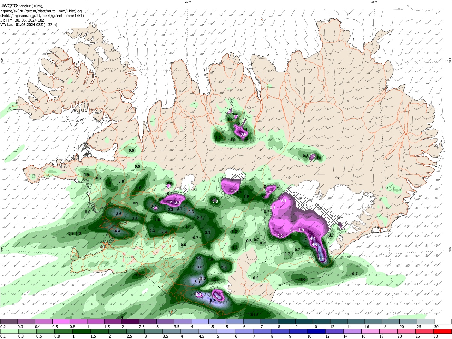Click the bright red 30 swatch in the lower legend
This screenshot has width=452, height=339.
click(442, 332)
